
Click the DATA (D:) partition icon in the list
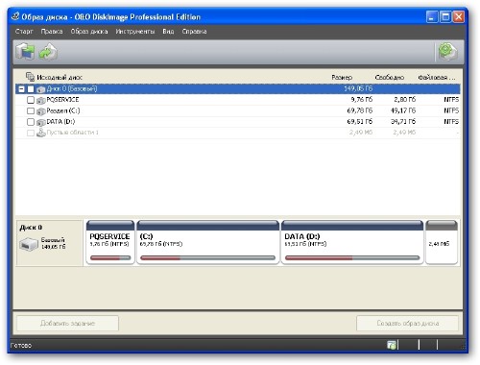point(41,122)
